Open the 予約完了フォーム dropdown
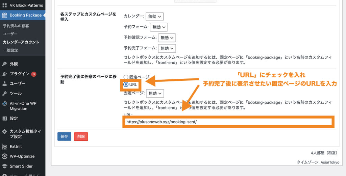Screen dimensions: 346x176 click(167, 48)
